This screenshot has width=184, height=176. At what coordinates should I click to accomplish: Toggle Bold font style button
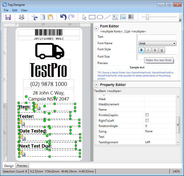point(141,50)
